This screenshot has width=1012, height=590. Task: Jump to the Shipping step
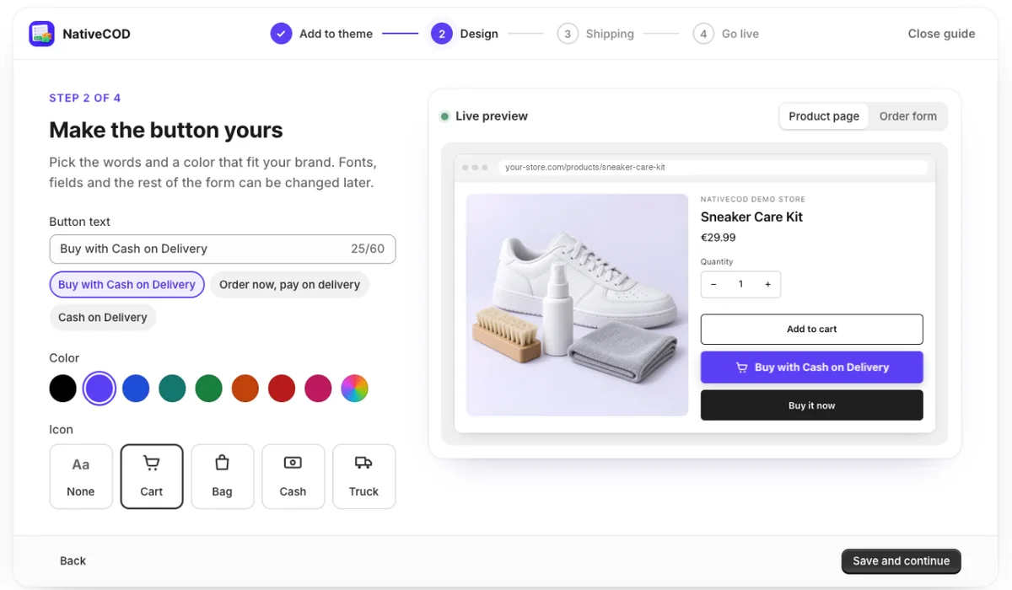click(610, 34)
